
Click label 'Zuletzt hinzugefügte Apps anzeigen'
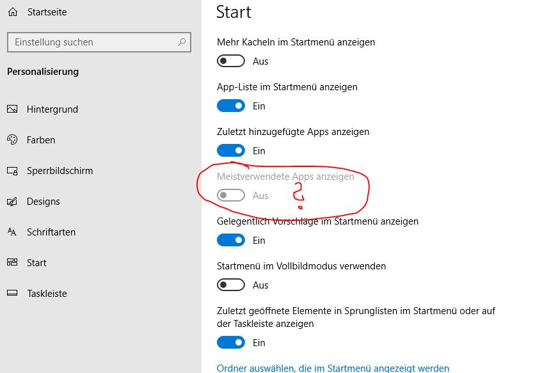pyautogui.click(x=293, y=132)
